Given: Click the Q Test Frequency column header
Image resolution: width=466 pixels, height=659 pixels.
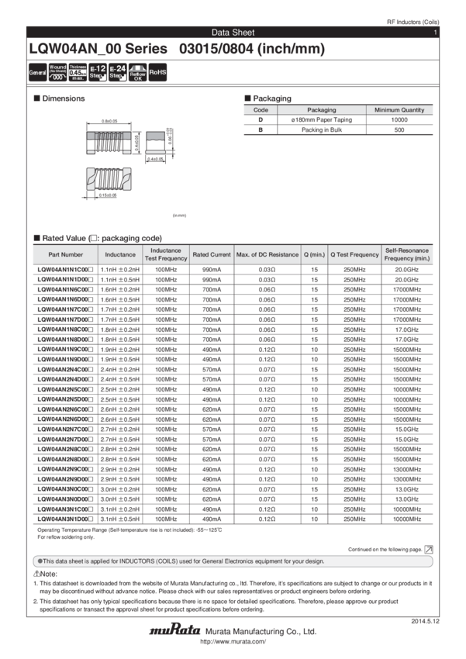Looking at the screenshot, I should 354,255.
